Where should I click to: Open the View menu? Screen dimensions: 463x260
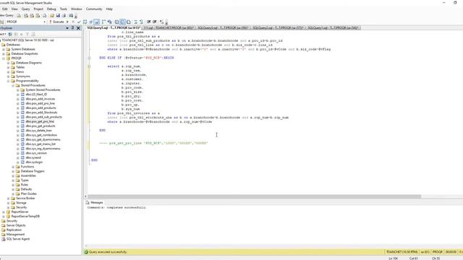tap(14, 9)
